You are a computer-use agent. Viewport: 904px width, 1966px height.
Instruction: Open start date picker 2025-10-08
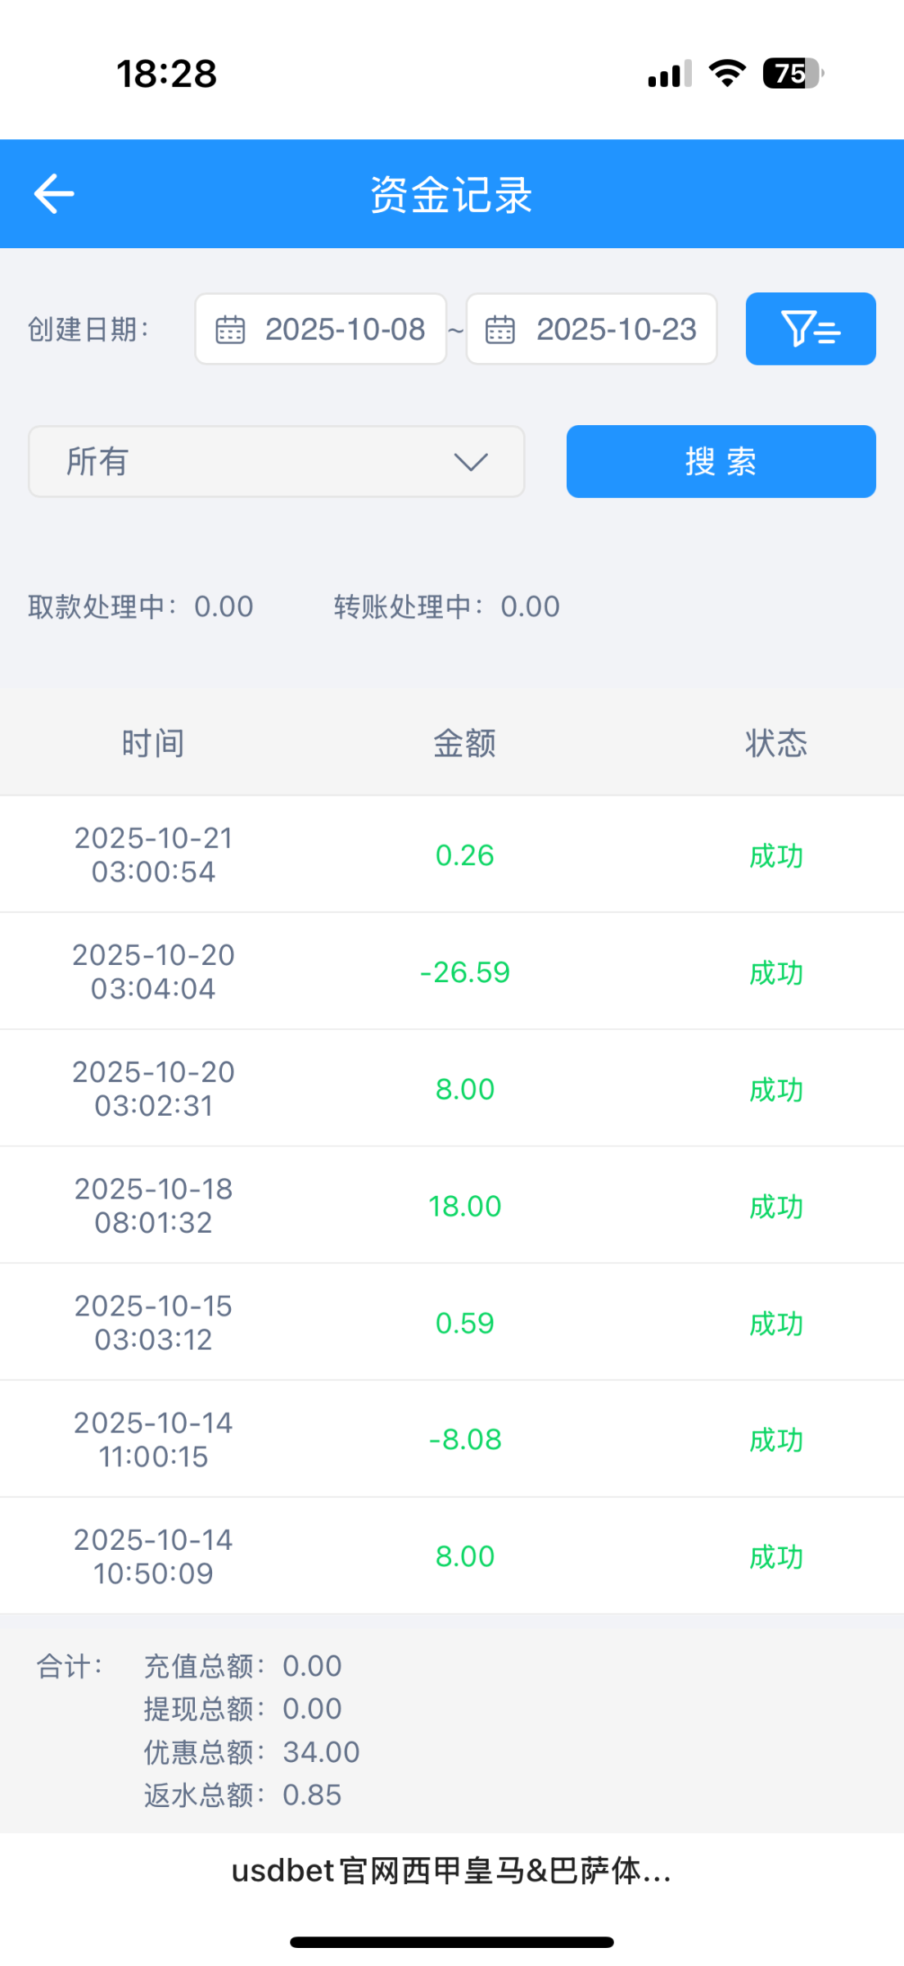[345, 329]
